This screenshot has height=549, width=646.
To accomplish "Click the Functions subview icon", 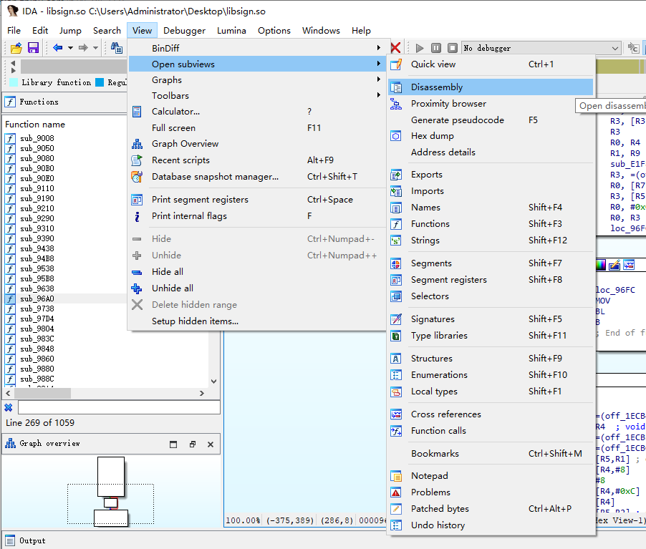I will [x=396, y=224].
